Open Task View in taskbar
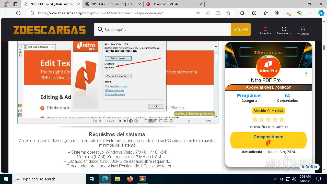 click(x=92, y=179)
